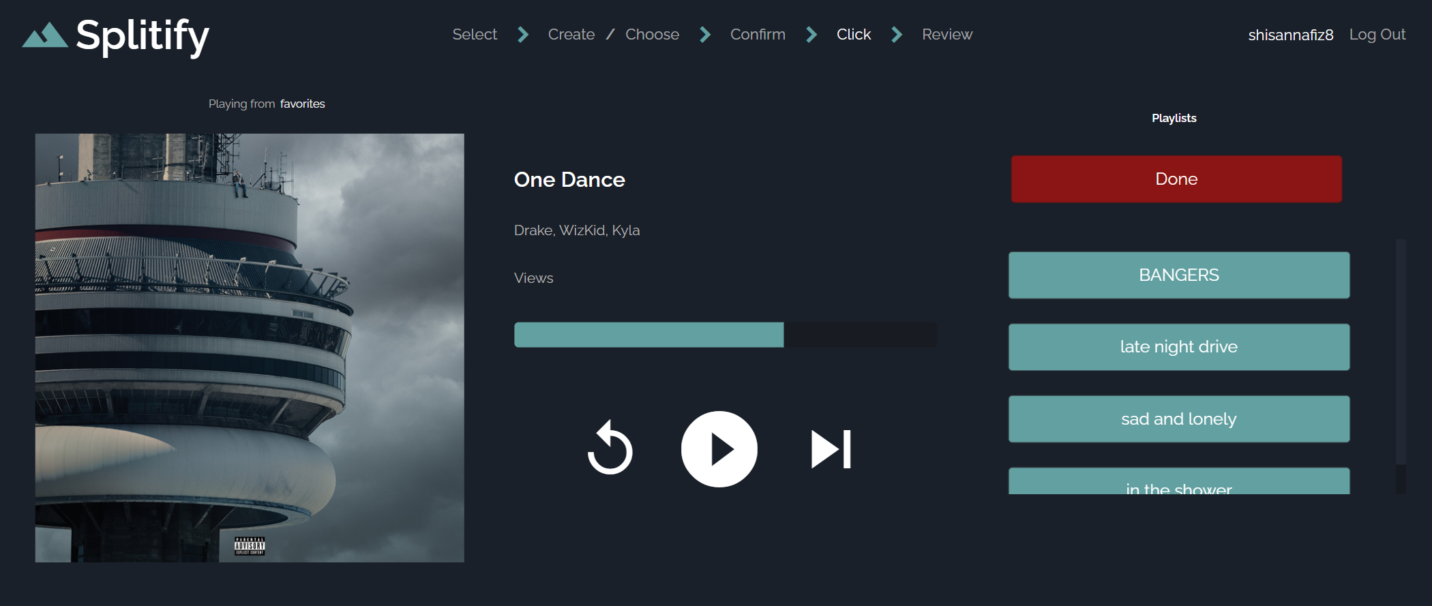Add song to BANGERS playlist

coord(1179,275)
